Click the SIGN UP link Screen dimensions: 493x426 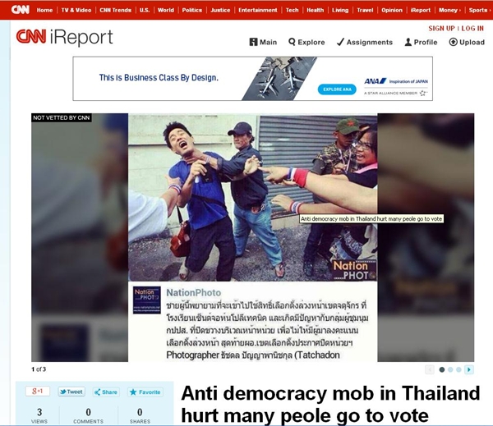[x=441, y=28]
